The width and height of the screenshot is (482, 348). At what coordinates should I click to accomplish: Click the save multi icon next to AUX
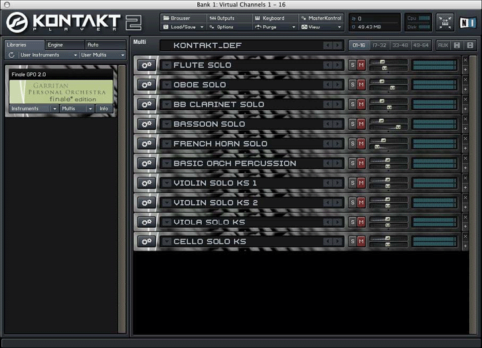[x=457, y=46]
